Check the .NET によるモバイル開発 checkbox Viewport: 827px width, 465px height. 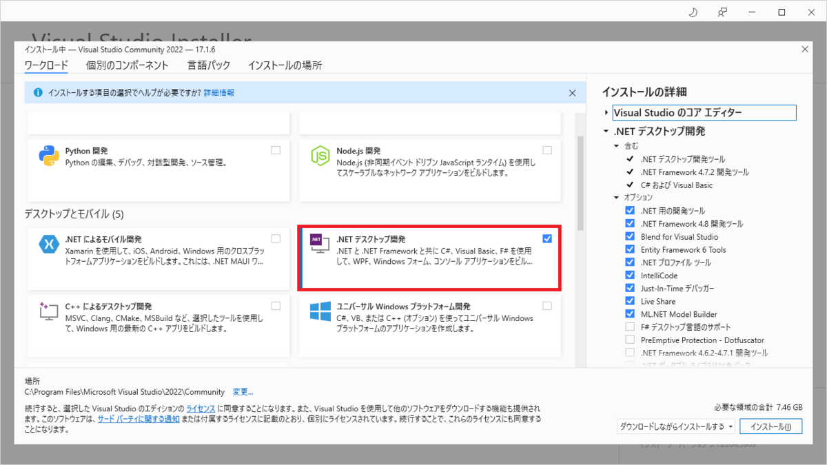pos(276,238)
